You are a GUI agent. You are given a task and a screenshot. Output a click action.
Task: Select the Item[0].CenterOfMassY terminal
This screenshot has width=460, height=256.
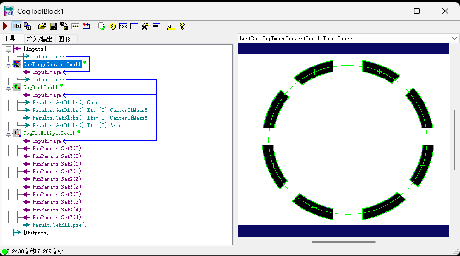(90, 118)
